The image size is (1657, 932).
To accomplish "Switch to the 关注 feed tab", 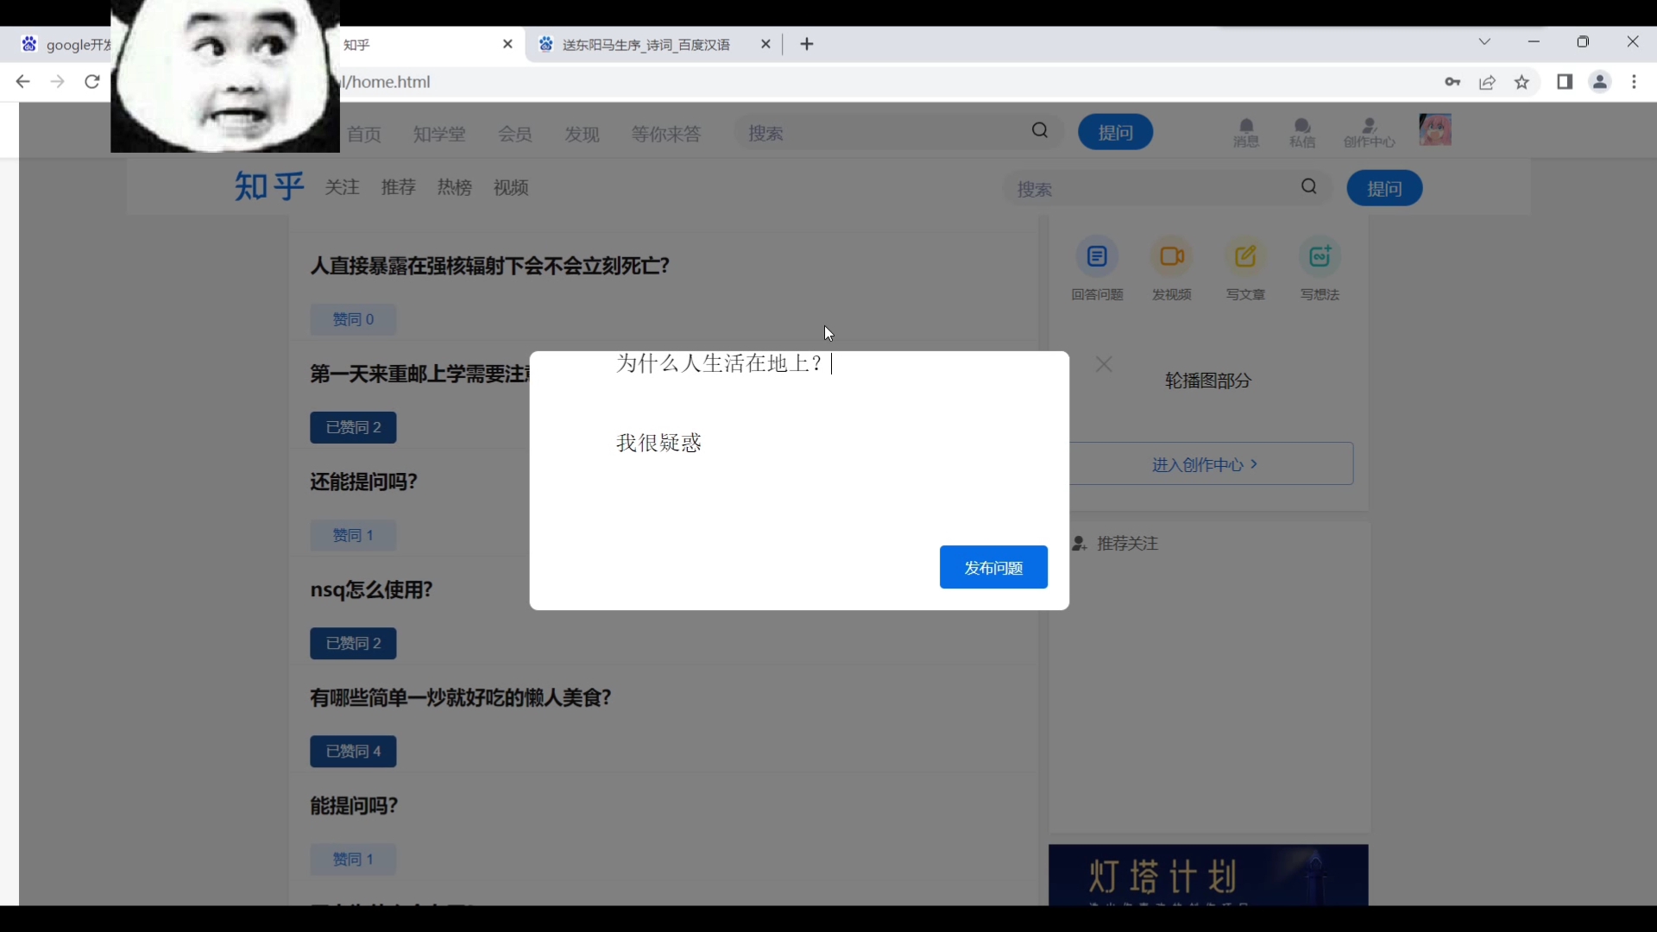I will pos(342,187).
